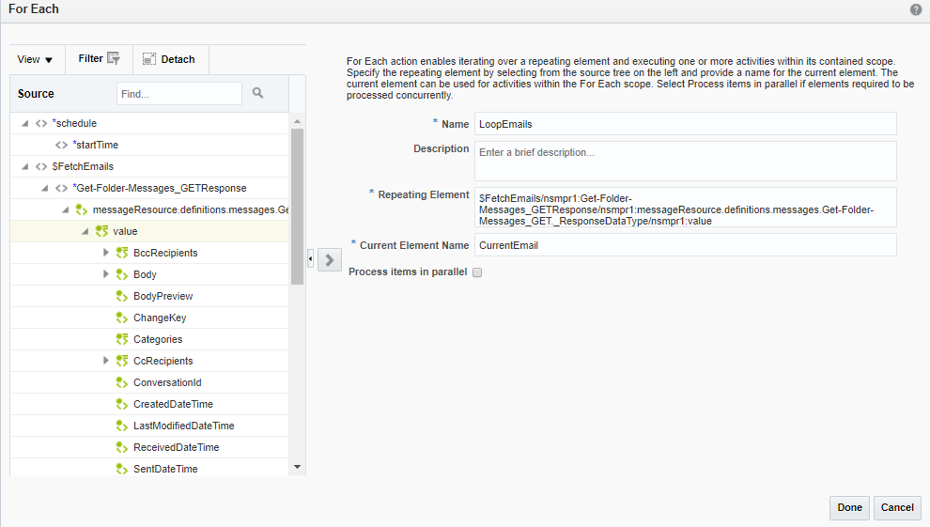Image resolution: width=930 pixels, height=527 pixels.
Task: Click the source tree scroll-down arrow
Action: point(298,467)
